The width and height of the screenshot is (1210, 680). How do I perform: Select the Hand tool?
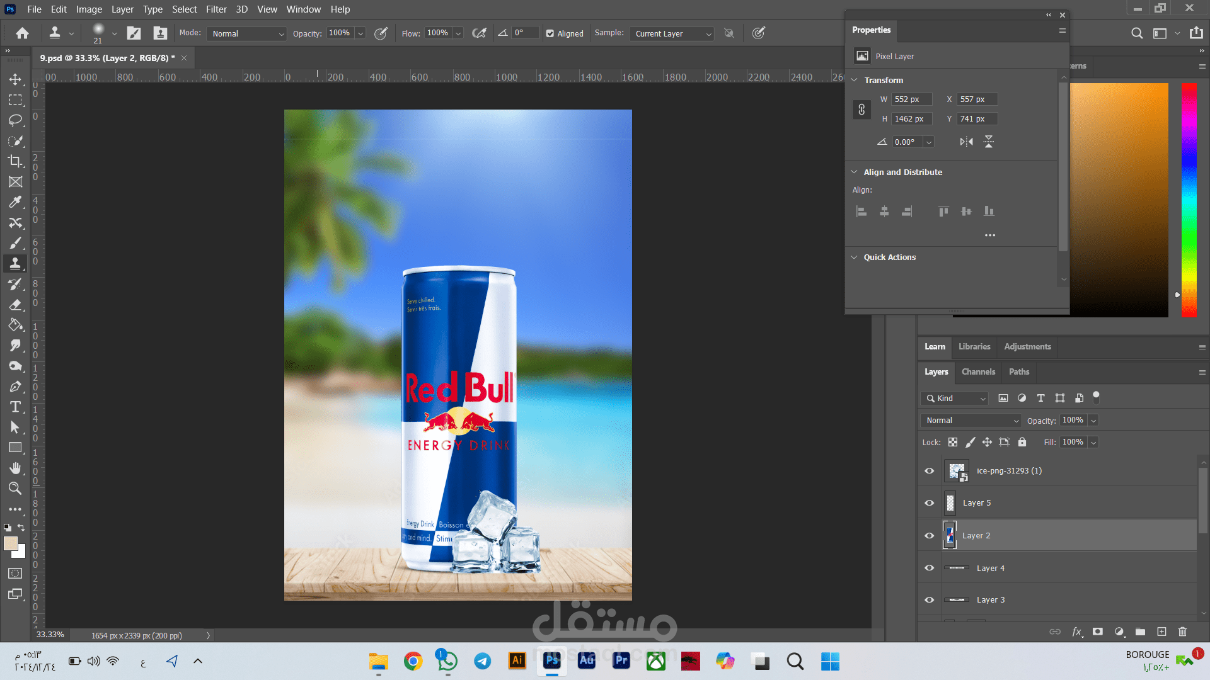[15, 468]
